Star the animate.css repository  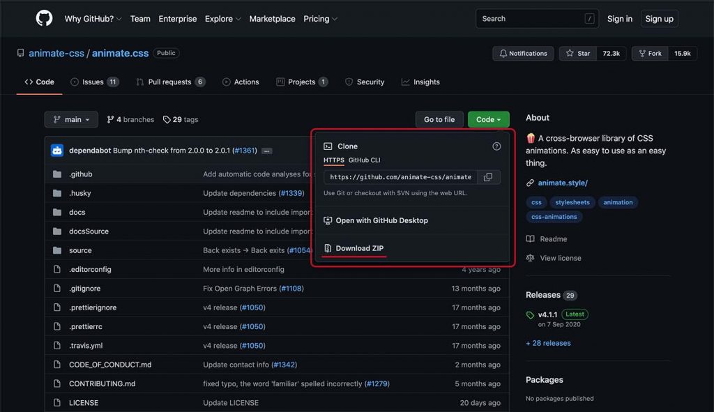coord(578,54)
